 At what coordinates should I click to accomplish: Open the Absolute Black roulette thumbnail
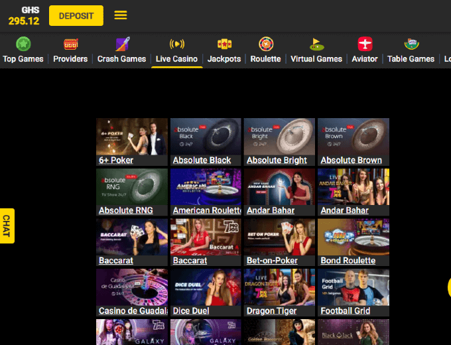click(206, 137)
